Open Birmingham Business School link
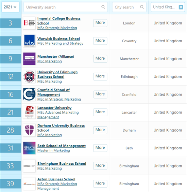Image resolution: width=187 pixels, height=192 pixels. [x=62, y=164]
